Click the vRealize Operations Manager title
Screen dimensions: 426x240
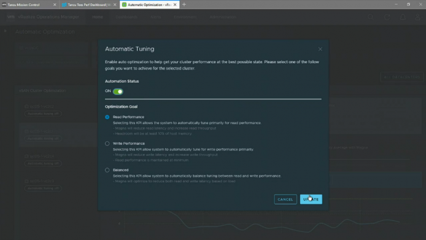point(48,17)
